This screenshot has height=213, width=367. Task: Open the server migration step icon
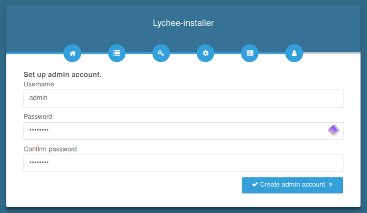(x=250, y=53)
